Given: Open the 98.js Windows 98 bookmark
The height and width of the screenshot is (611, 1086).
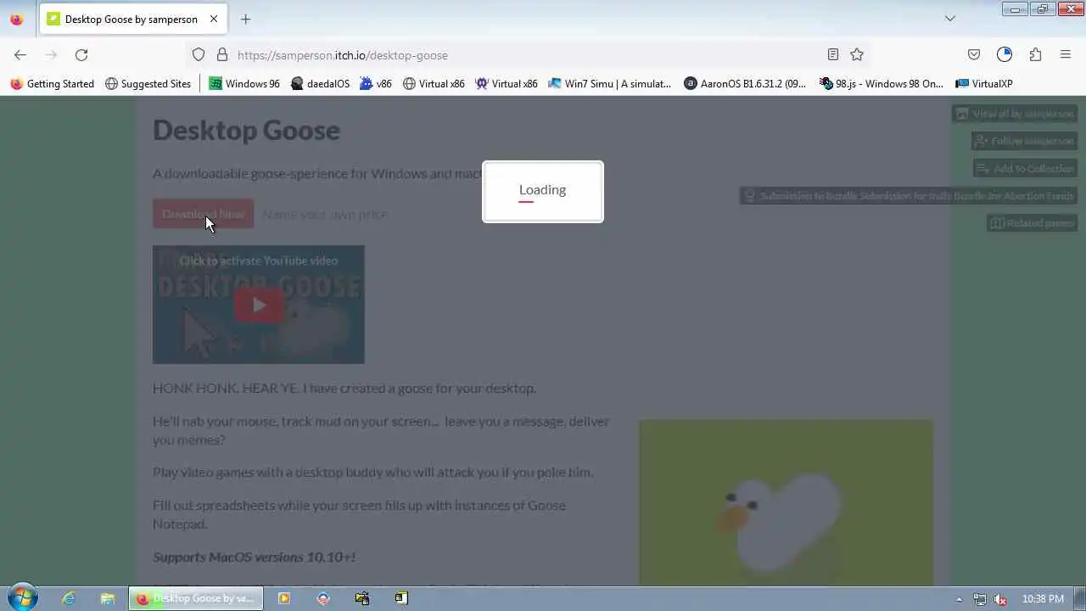Looking at the screenshot, I should pos(882,83).
